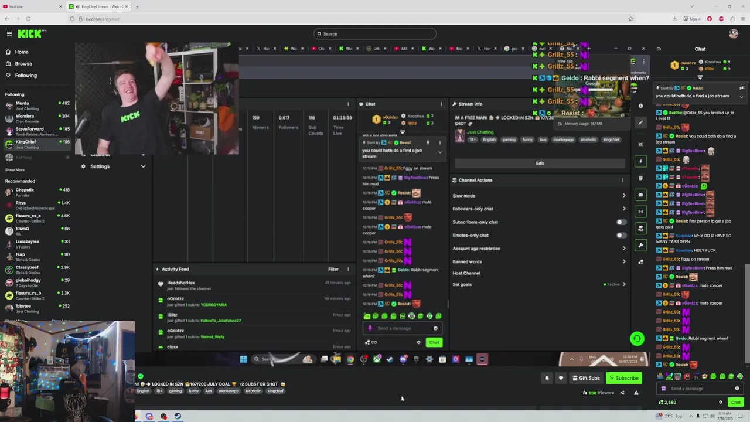Toggle Emotes-only chat switch
The image size is (750, 422).
point(621,235)
